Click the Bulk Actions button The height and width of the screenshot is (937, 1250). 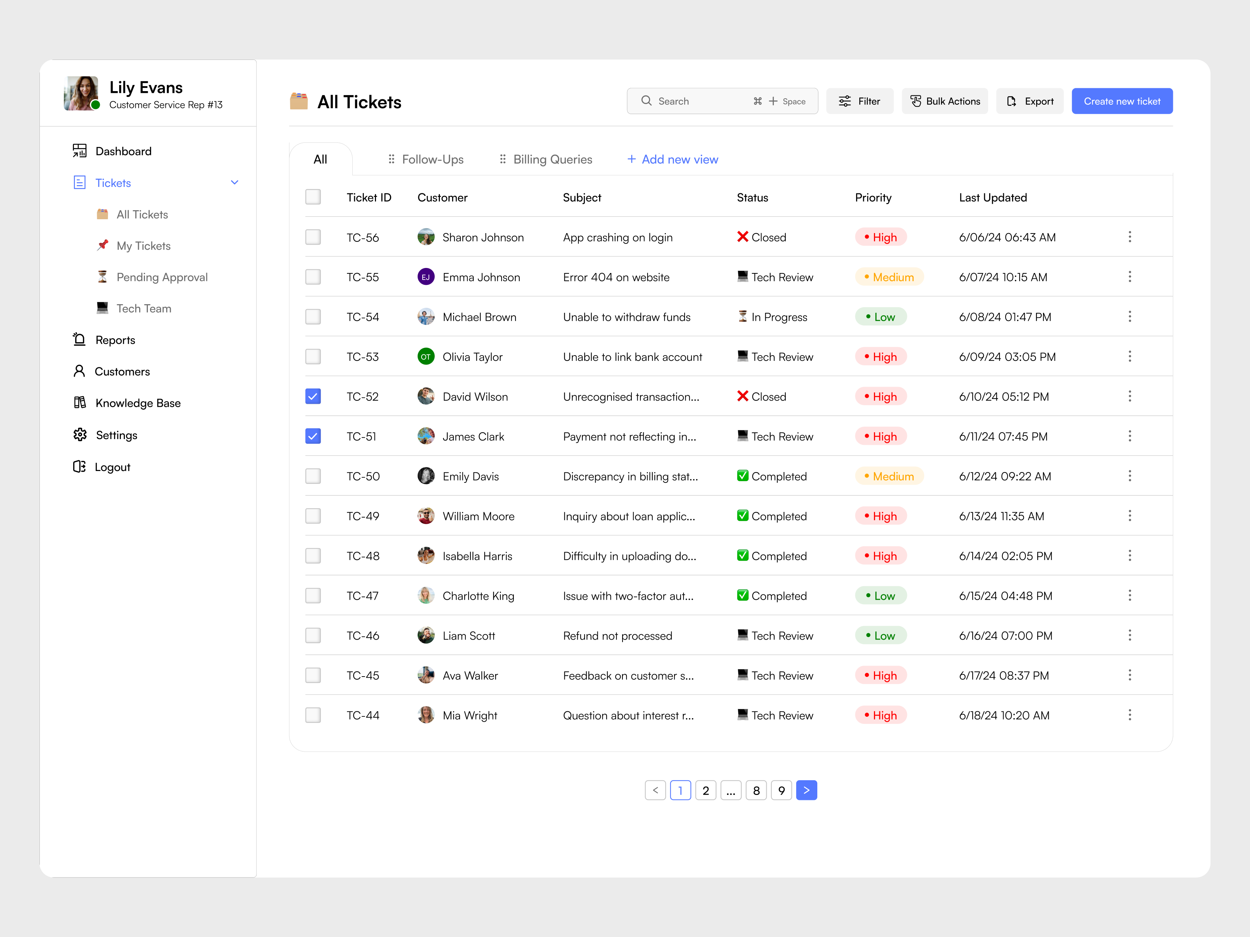(945, 101)
